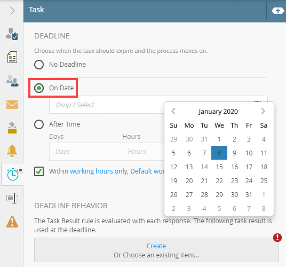
Task: Click the Drop / Select date field
Action: [107, 105]
